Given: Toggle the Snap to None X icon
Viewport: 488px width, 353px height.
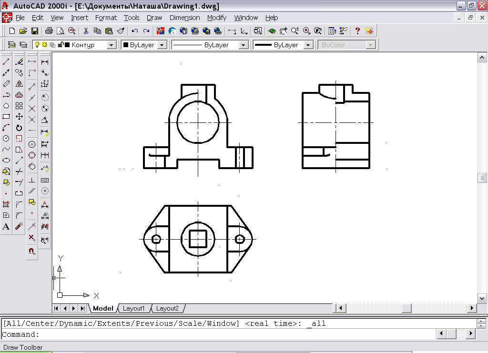Looking at the screenshot, I should pyautogui.click(x=32, y=238).
